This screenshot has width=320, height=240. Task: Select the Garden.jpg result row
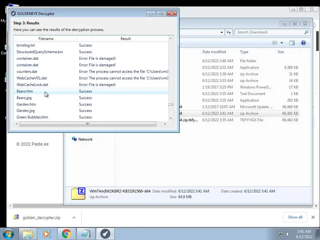pyautogui.click(x=91, y=111)
